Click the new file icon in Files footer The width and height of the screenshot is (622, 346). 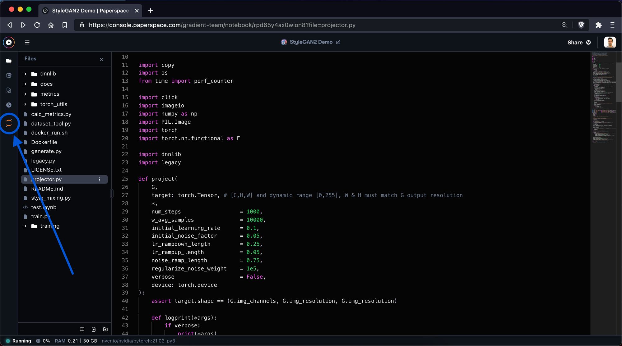[94, 329]
